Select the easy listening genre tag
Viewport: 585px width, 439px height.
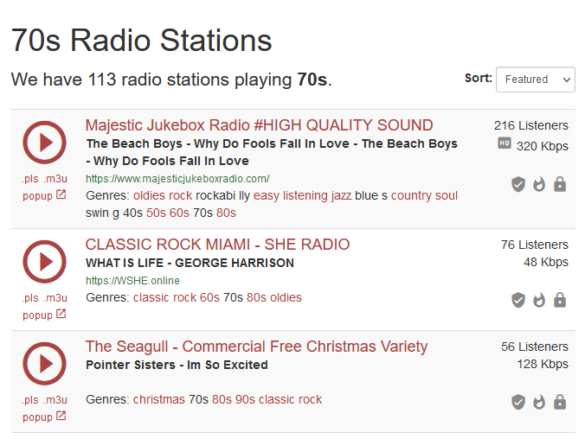pos(291,196)
